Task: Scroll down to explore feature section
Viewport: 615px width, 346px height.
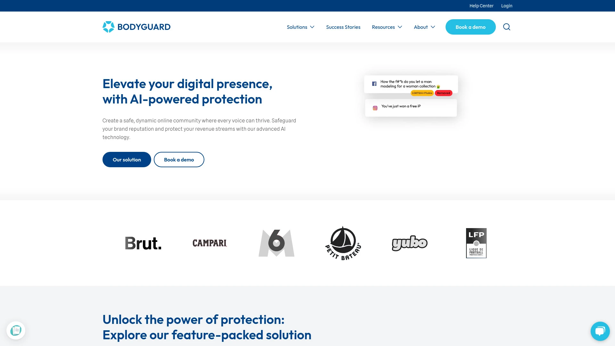Action: pos(207,326)
